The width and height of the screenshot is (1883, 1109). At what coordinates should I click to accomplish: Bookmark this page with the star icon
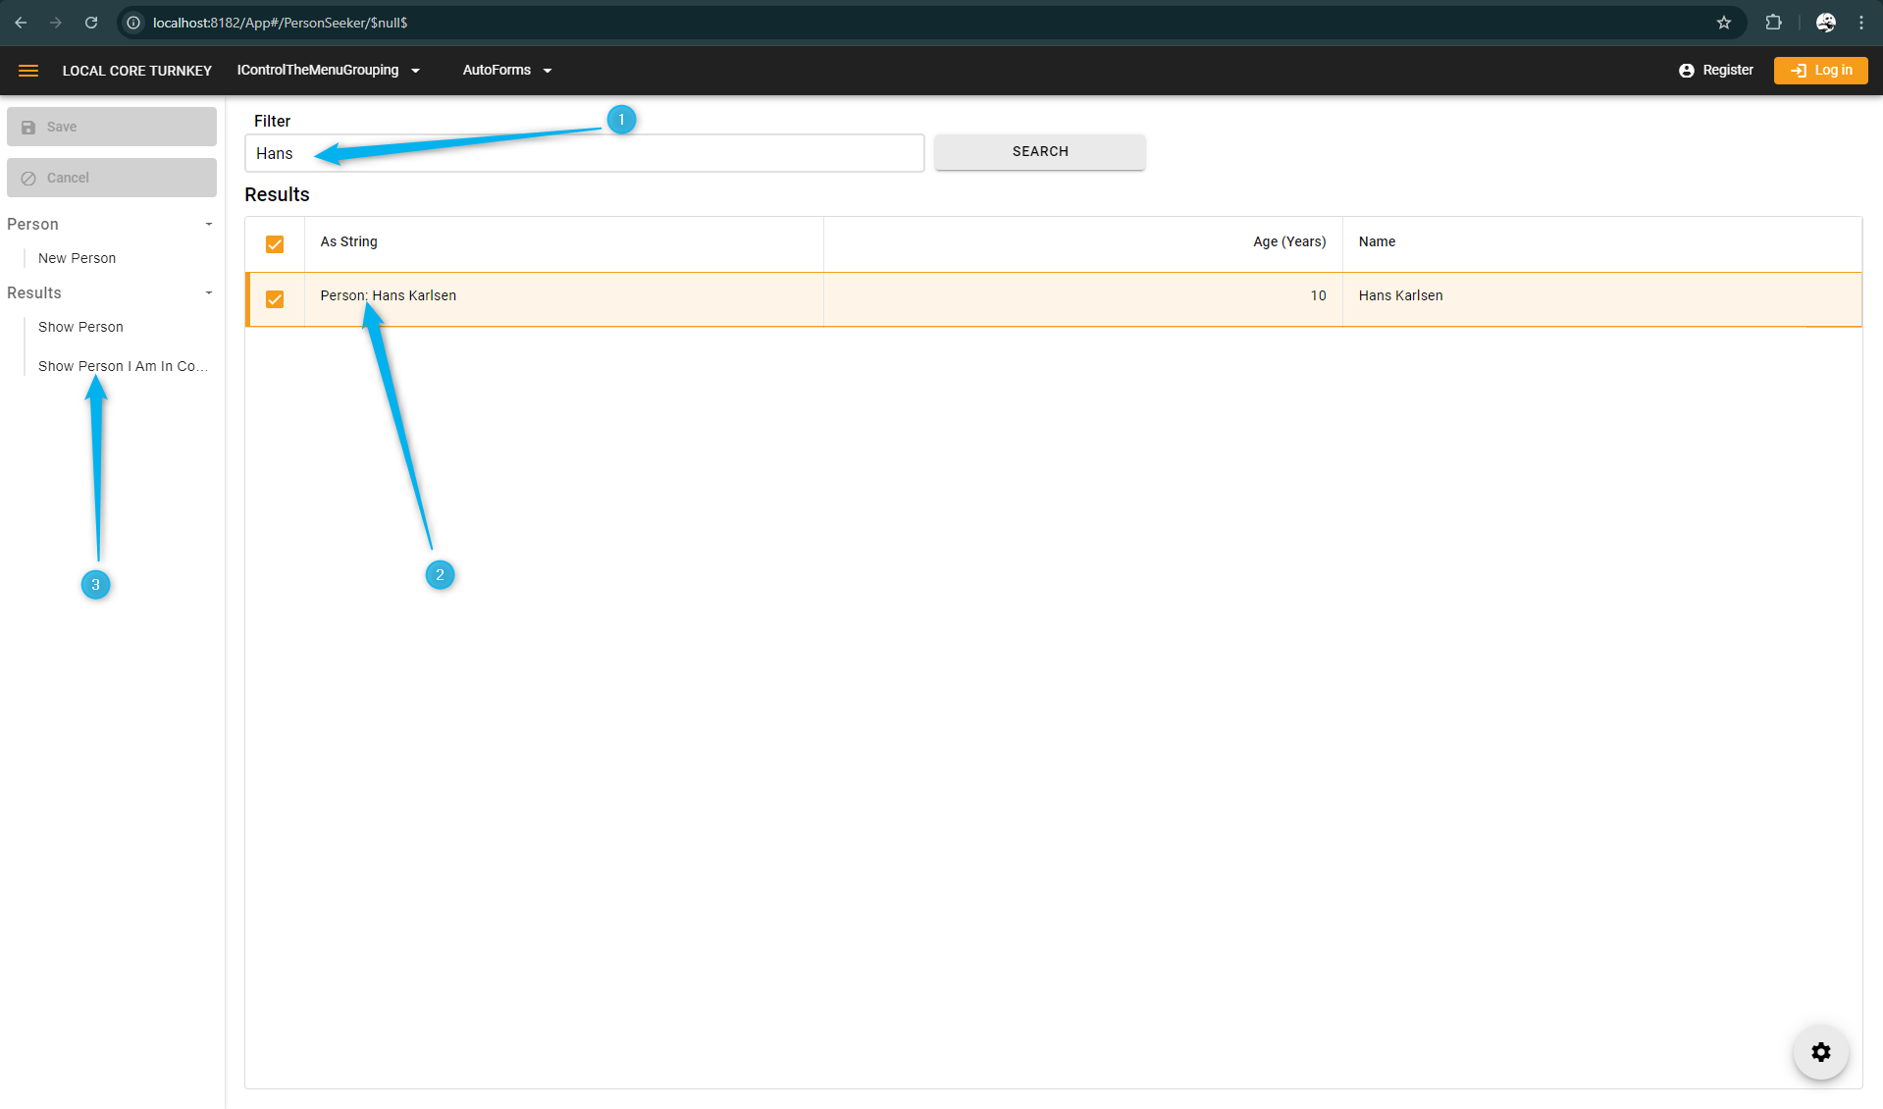coord(1723,23)
